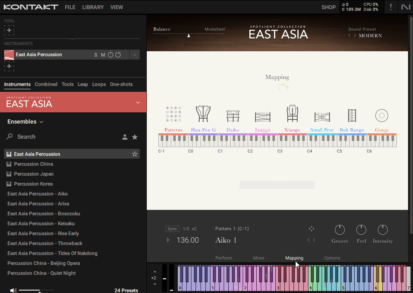Open the search magnifier in the browser
The image size is (413, 293).
(x=10, y=137)
